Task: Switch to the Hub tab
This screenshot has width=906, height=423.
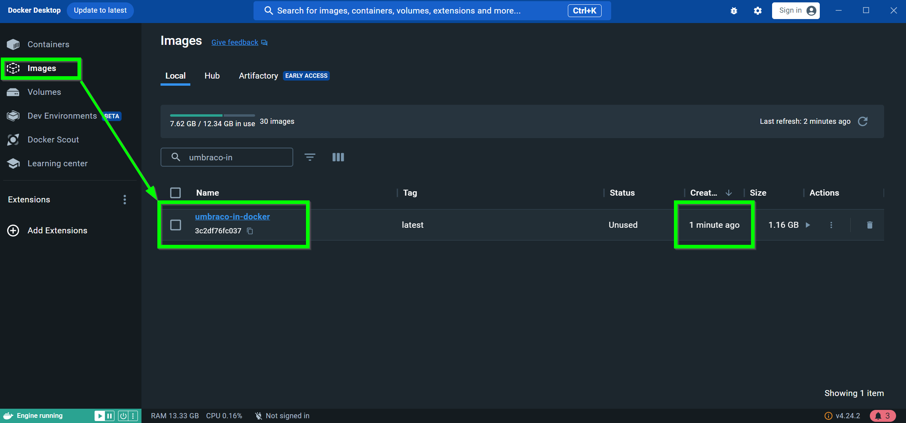Action: click(x=212, y=76)
